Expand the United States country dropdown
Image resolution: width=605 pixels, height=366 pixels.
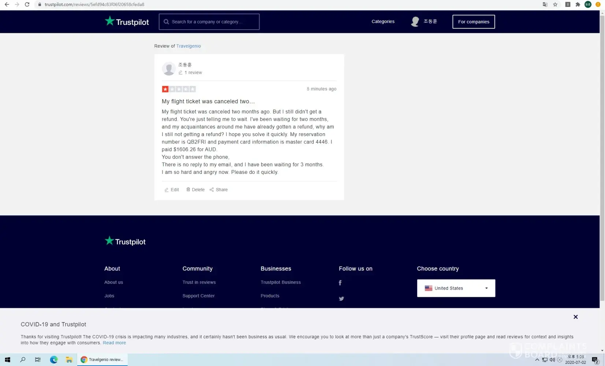[x=456, y=288]
